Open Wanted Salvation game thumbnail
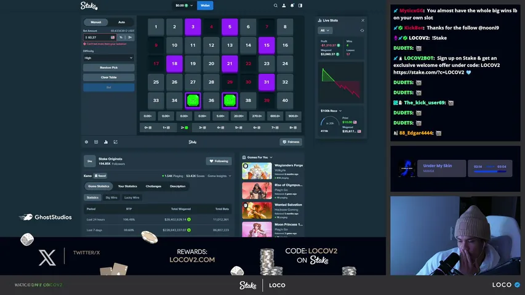 tap(257, 210)
